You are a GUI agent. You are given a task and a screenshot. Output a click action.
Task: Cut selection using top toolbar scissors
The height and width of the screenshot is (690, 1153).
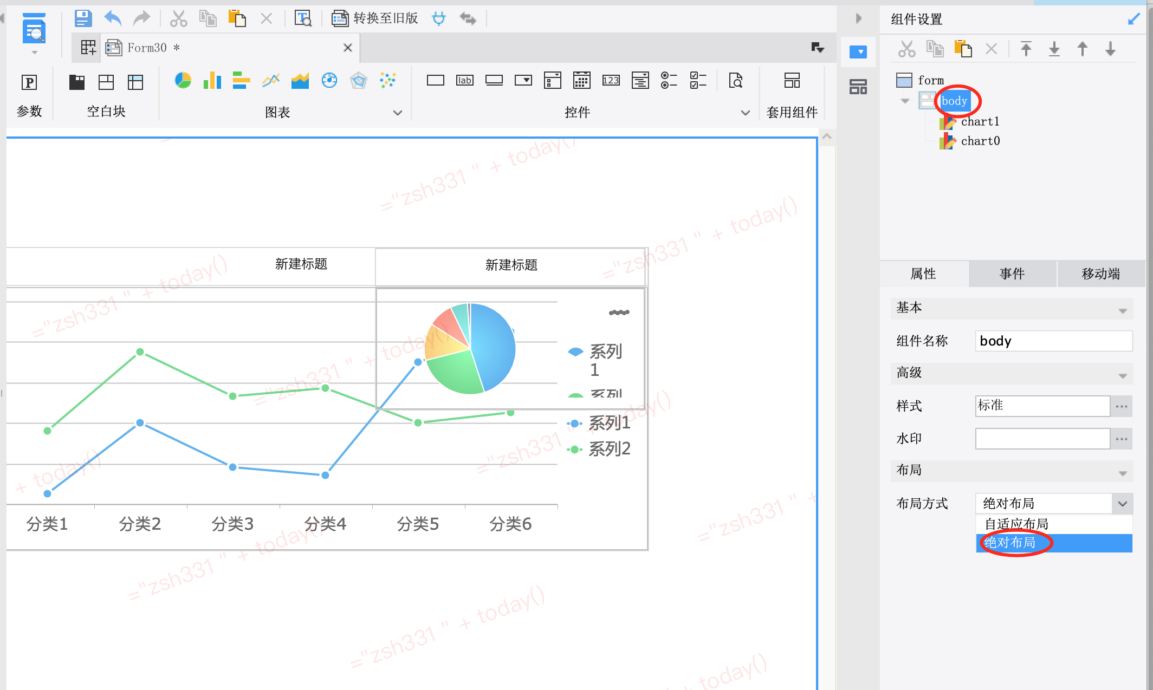pos(178,18)
